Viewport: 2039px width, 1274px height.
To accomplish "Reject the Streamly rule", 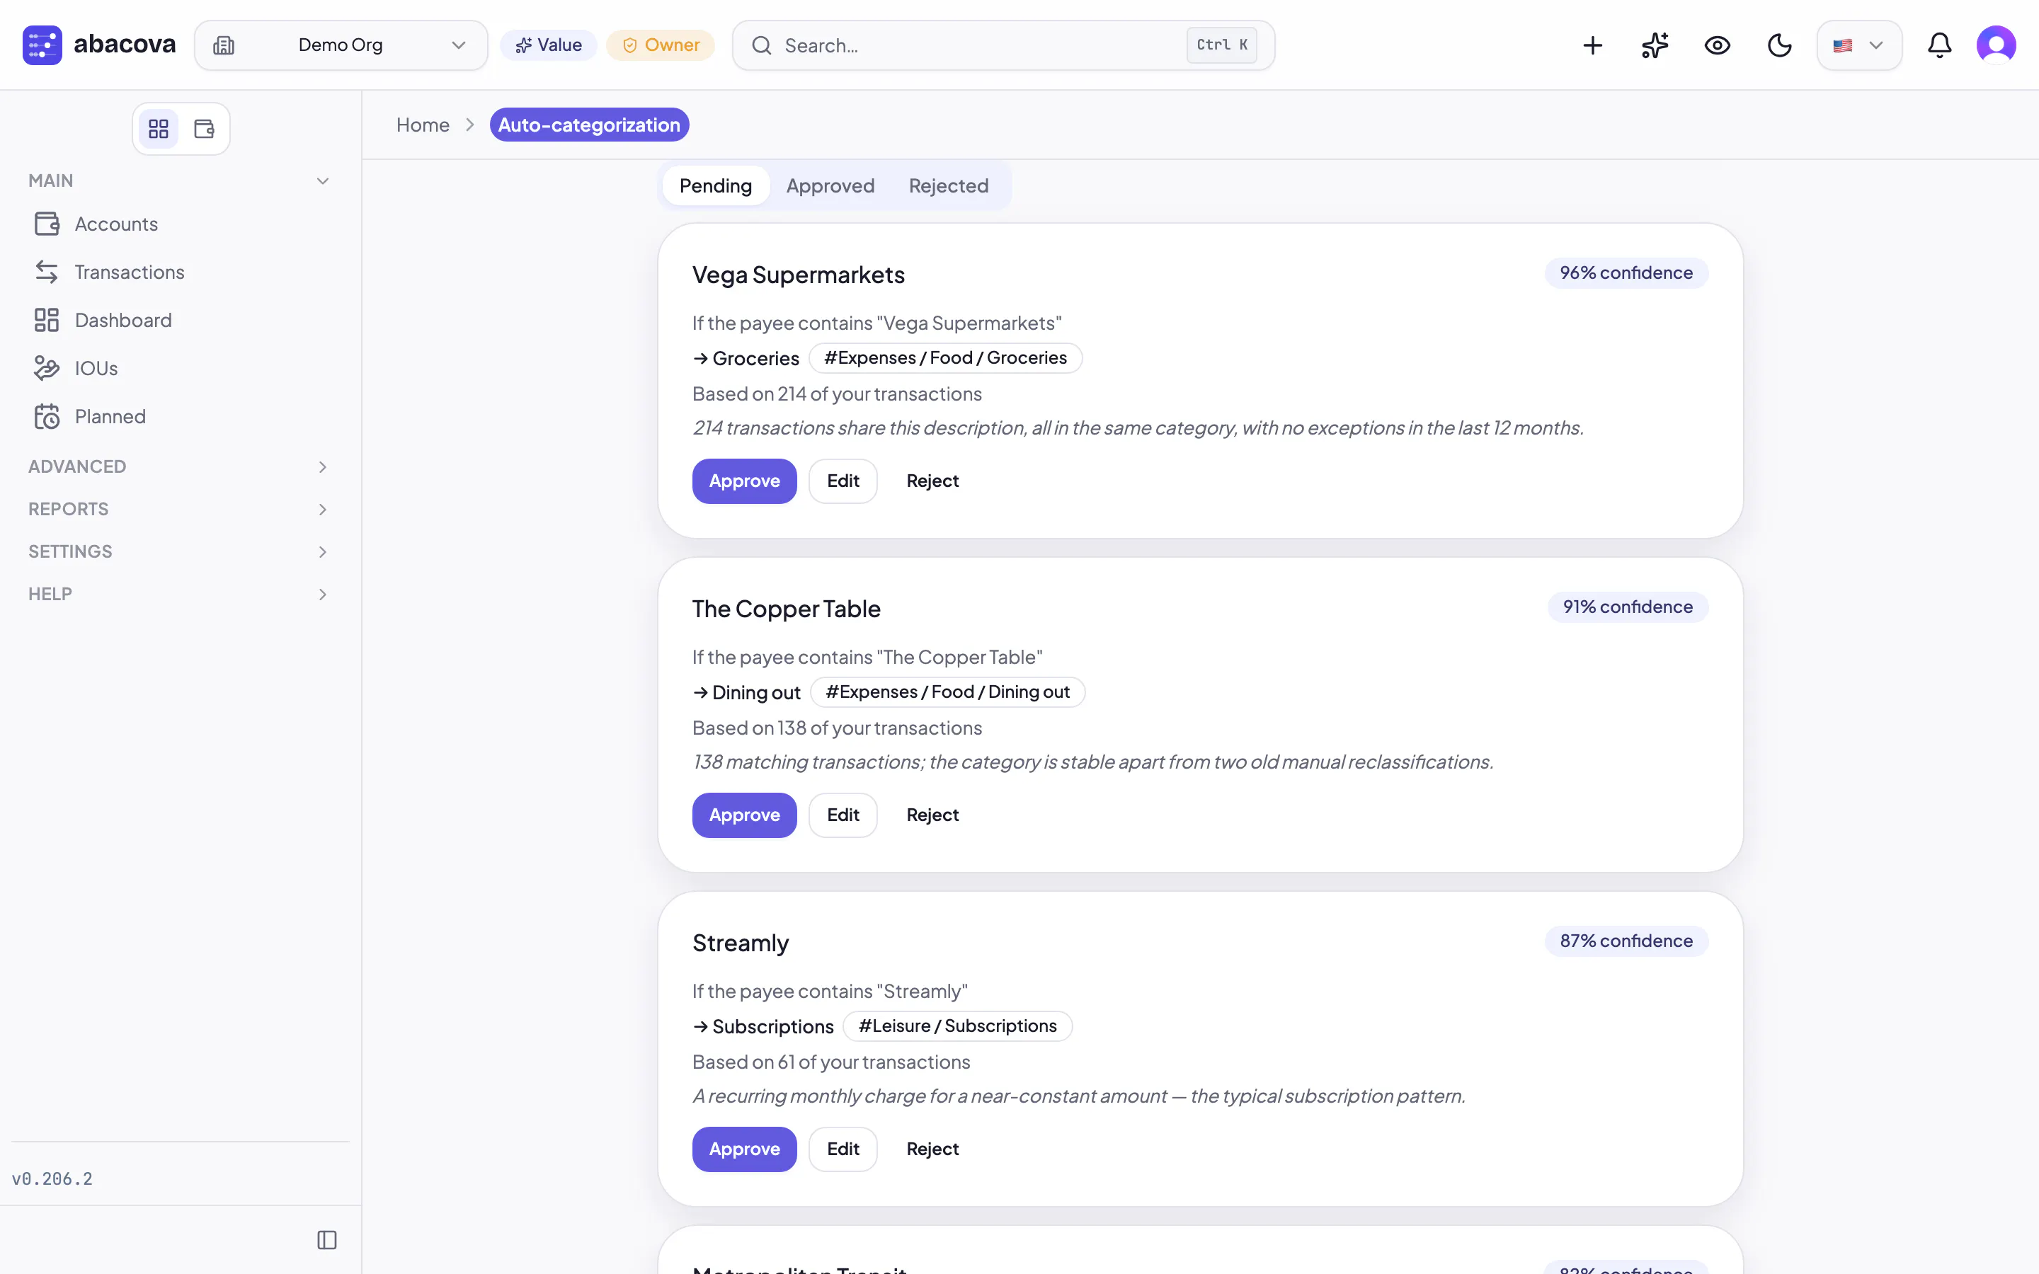I will 932,1149.
